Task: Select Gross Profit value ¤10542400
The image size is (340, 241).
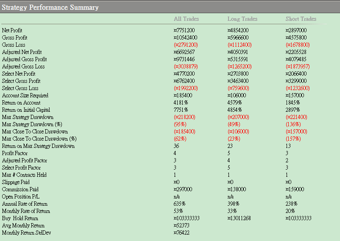Action: click(x=185, y=37)
